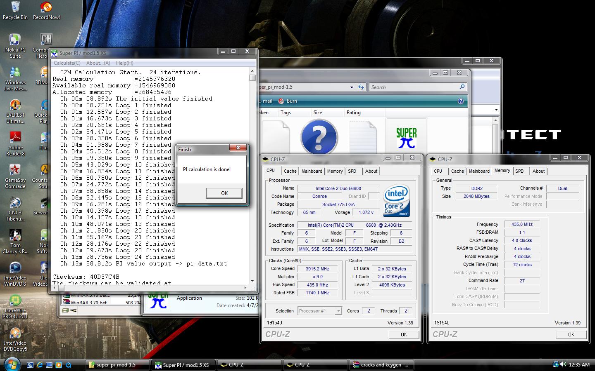Open the dropdown arrow in the rear Explorer window
595x371 pixels.
(x=496, y=109)
